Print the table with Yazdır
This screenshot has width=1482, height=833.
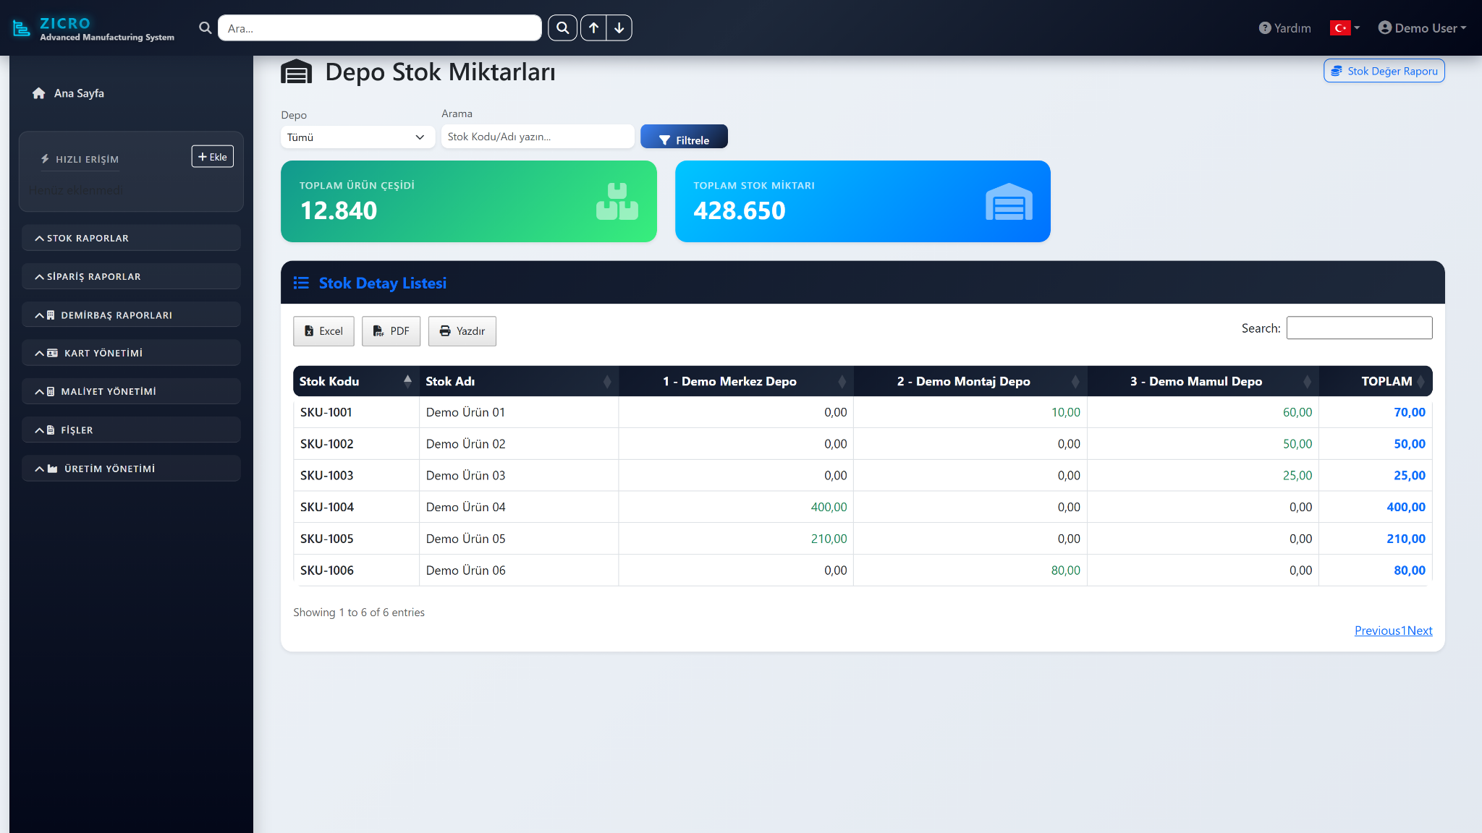click(462, 331)
